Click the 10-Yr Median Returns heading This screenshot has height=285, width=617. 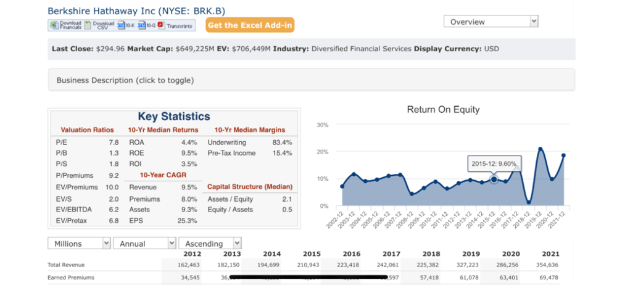[163, 130]
